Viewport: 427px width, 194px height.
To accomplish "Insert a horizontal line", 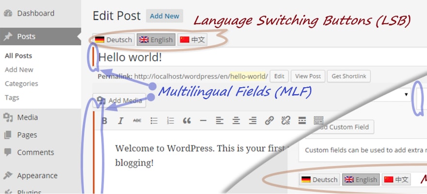I will coord(203,121).
